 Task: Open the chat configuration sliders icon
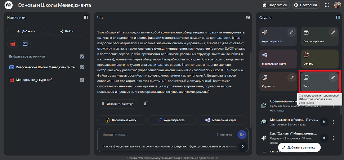pos(248,17)
